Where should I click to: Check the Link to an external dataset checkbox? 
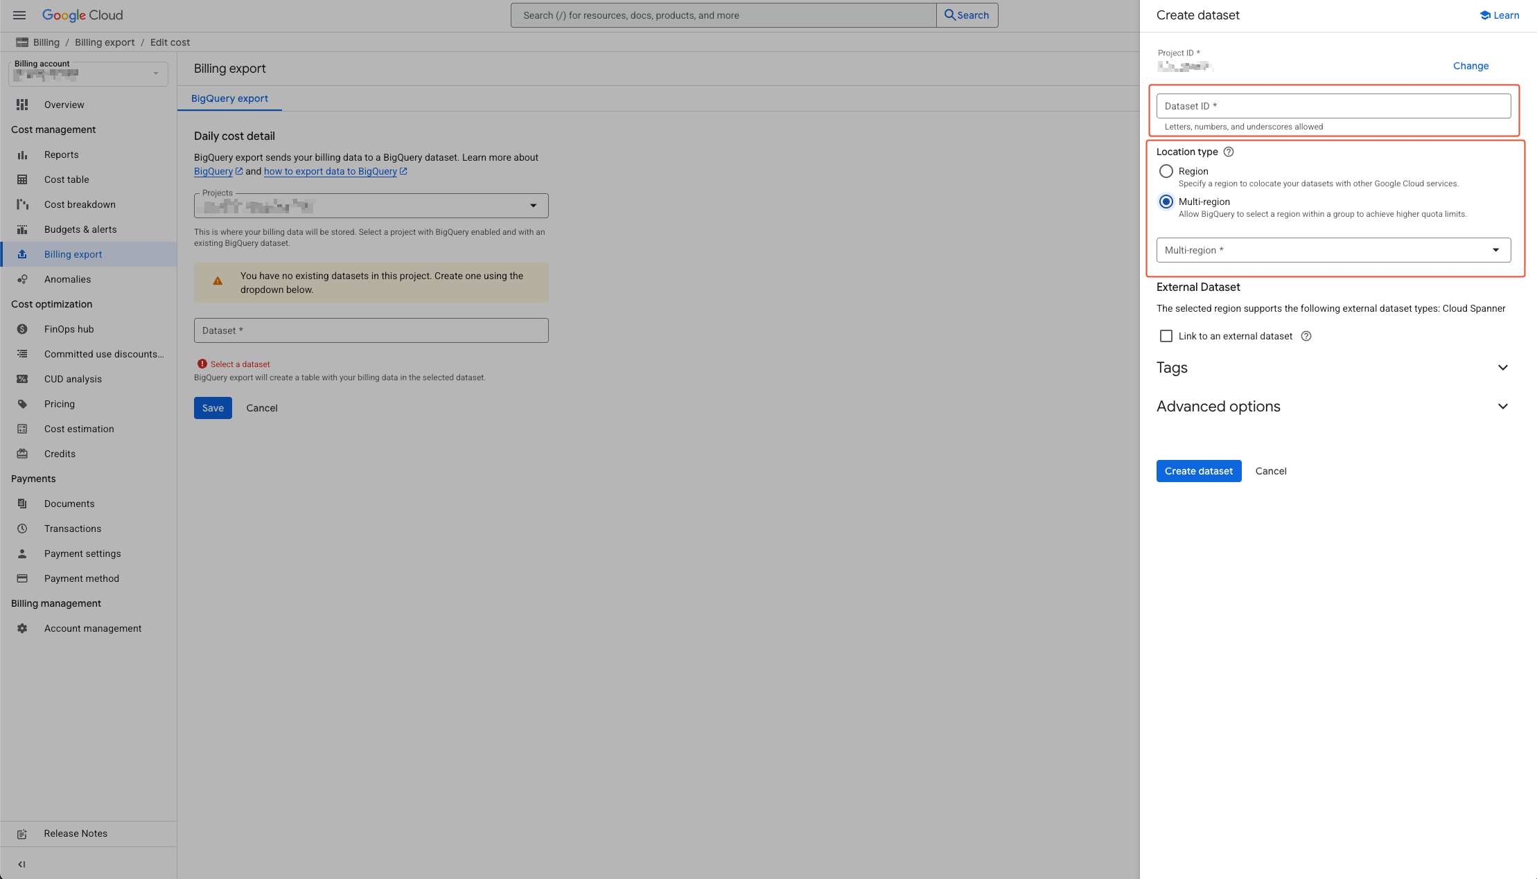tap(1166, 336)
